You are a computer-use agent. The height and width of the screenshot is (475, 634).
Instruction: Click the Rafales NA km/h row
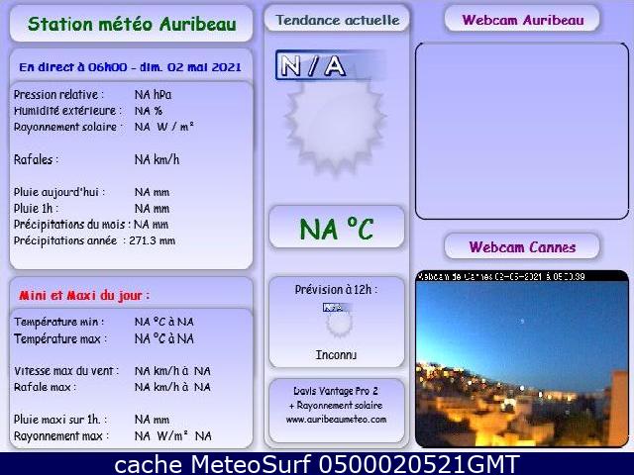point(97,159)
